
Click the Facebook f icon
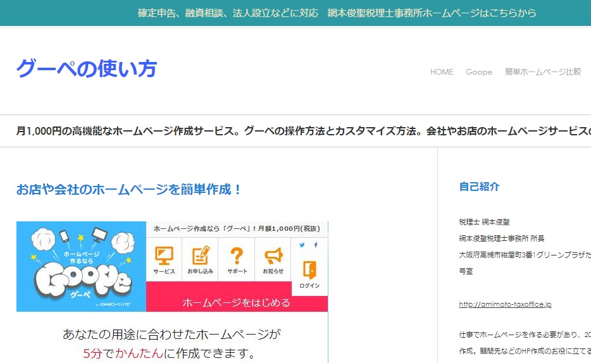pyautogui.click(x=316, y=245)
